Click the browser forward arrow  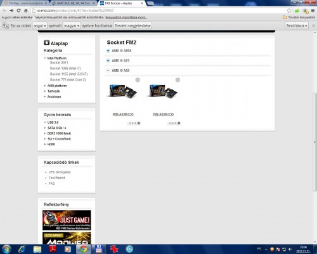click(11, 11)
